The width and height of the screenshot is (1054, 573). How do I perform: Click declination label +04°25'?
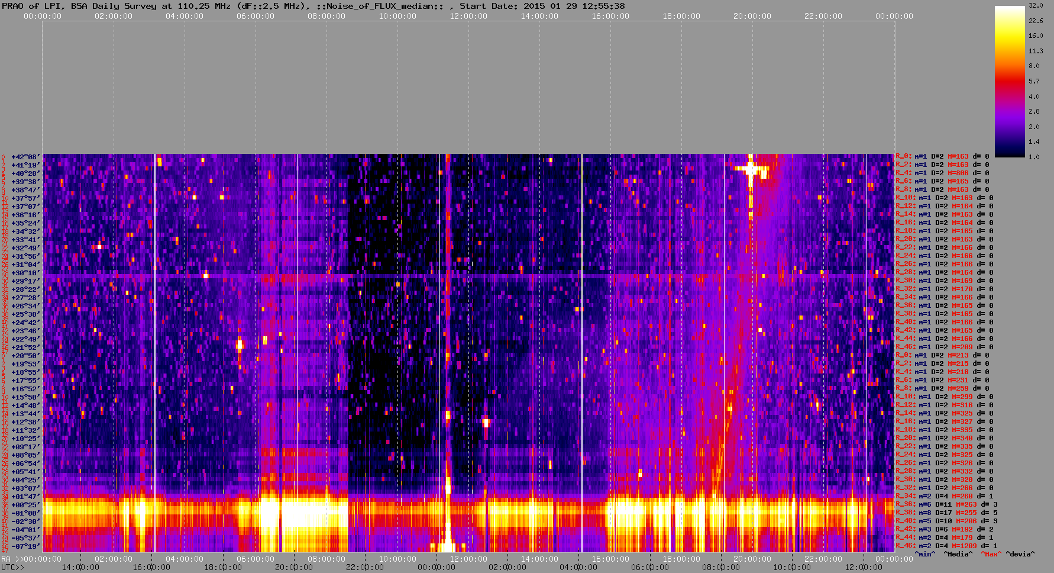pyautogui.click(x=25, y=480)
